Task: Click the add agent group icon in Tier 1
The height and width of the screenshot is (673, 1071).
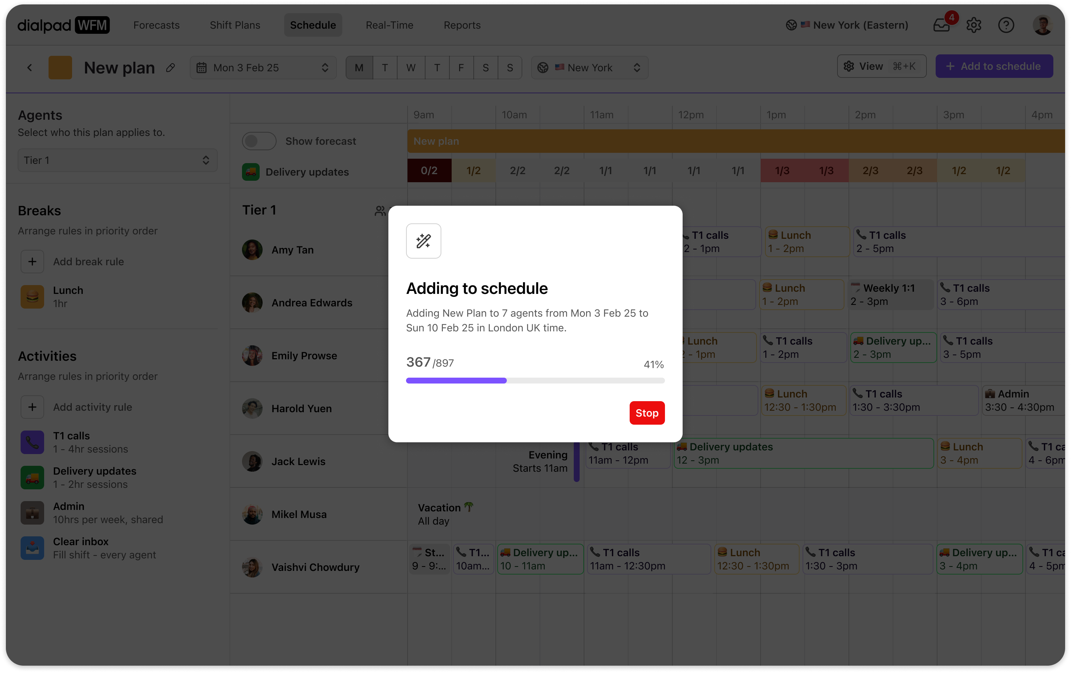Action: click(x=380, y=210)
